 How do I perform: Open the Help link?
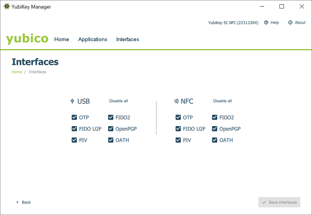(x=272, y=22)
